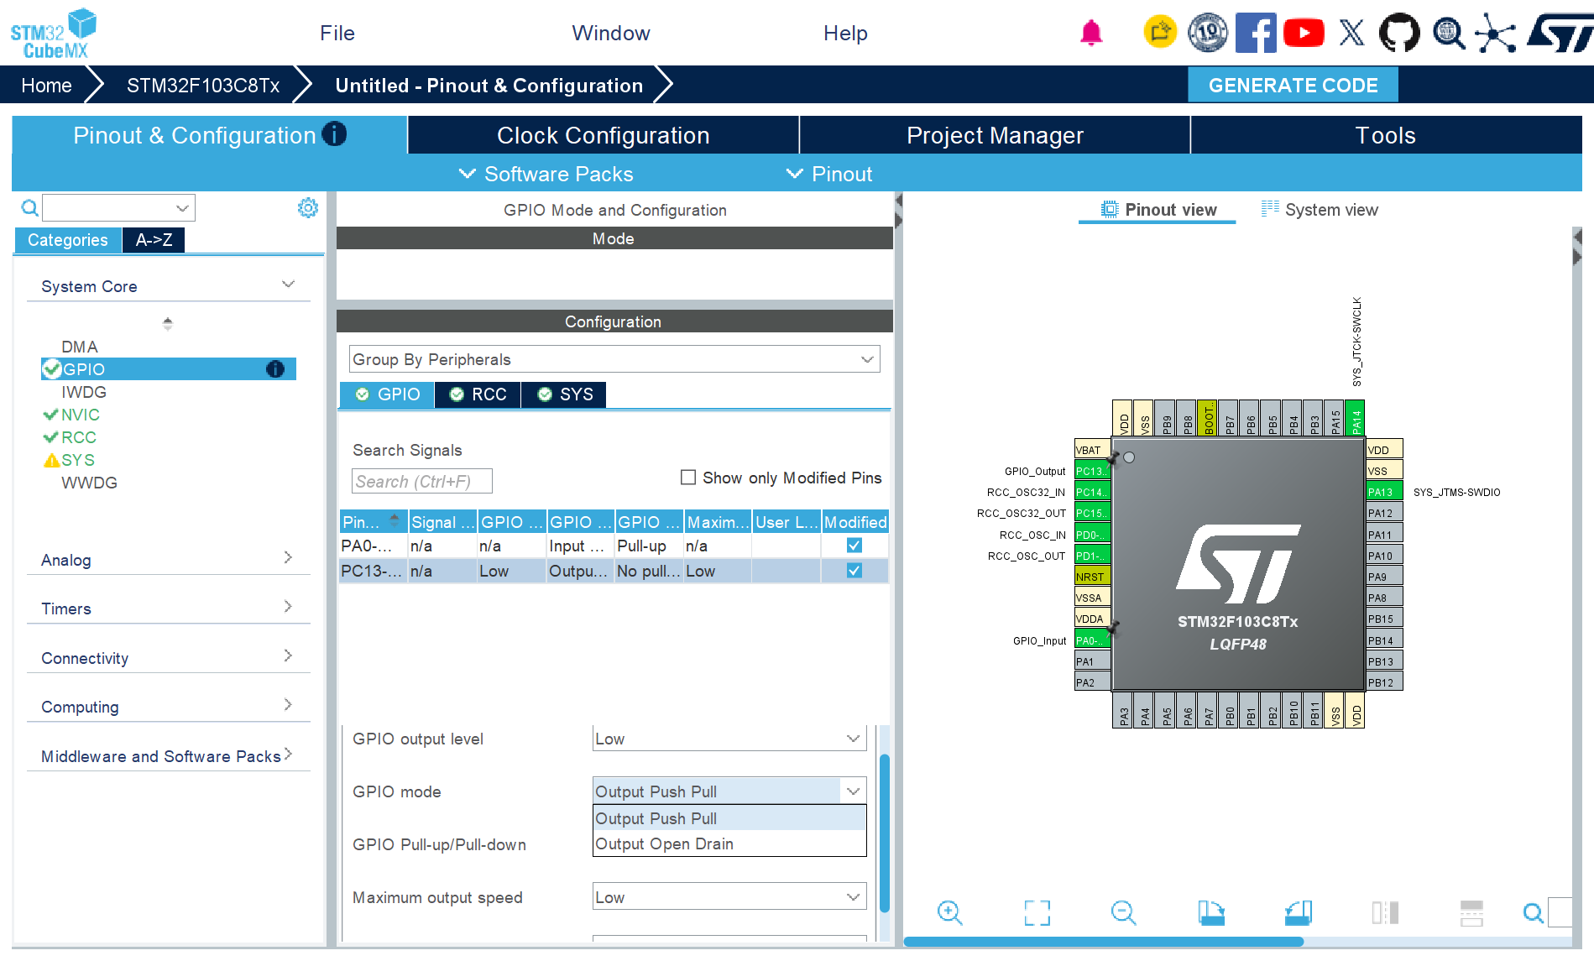Image resolution: width=1594 pixels, height=961 pixels.
Task: Switch to Project Manager tab
Action: tap(995, 135)
